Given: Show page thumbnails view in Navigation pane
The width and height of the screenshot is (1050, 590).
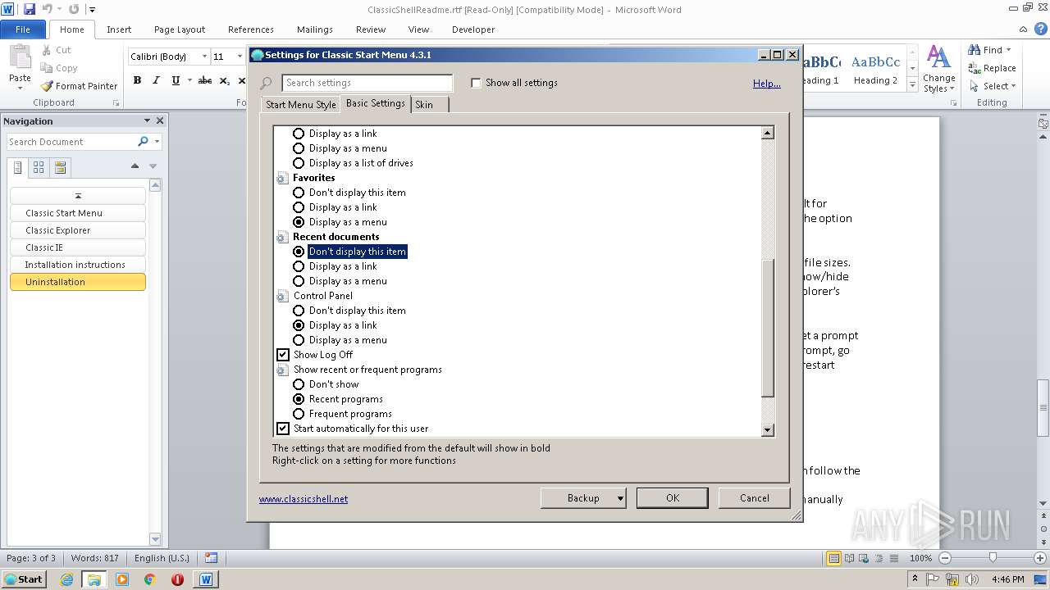Looking at the screenshot, I should click(x=39, y=167).
